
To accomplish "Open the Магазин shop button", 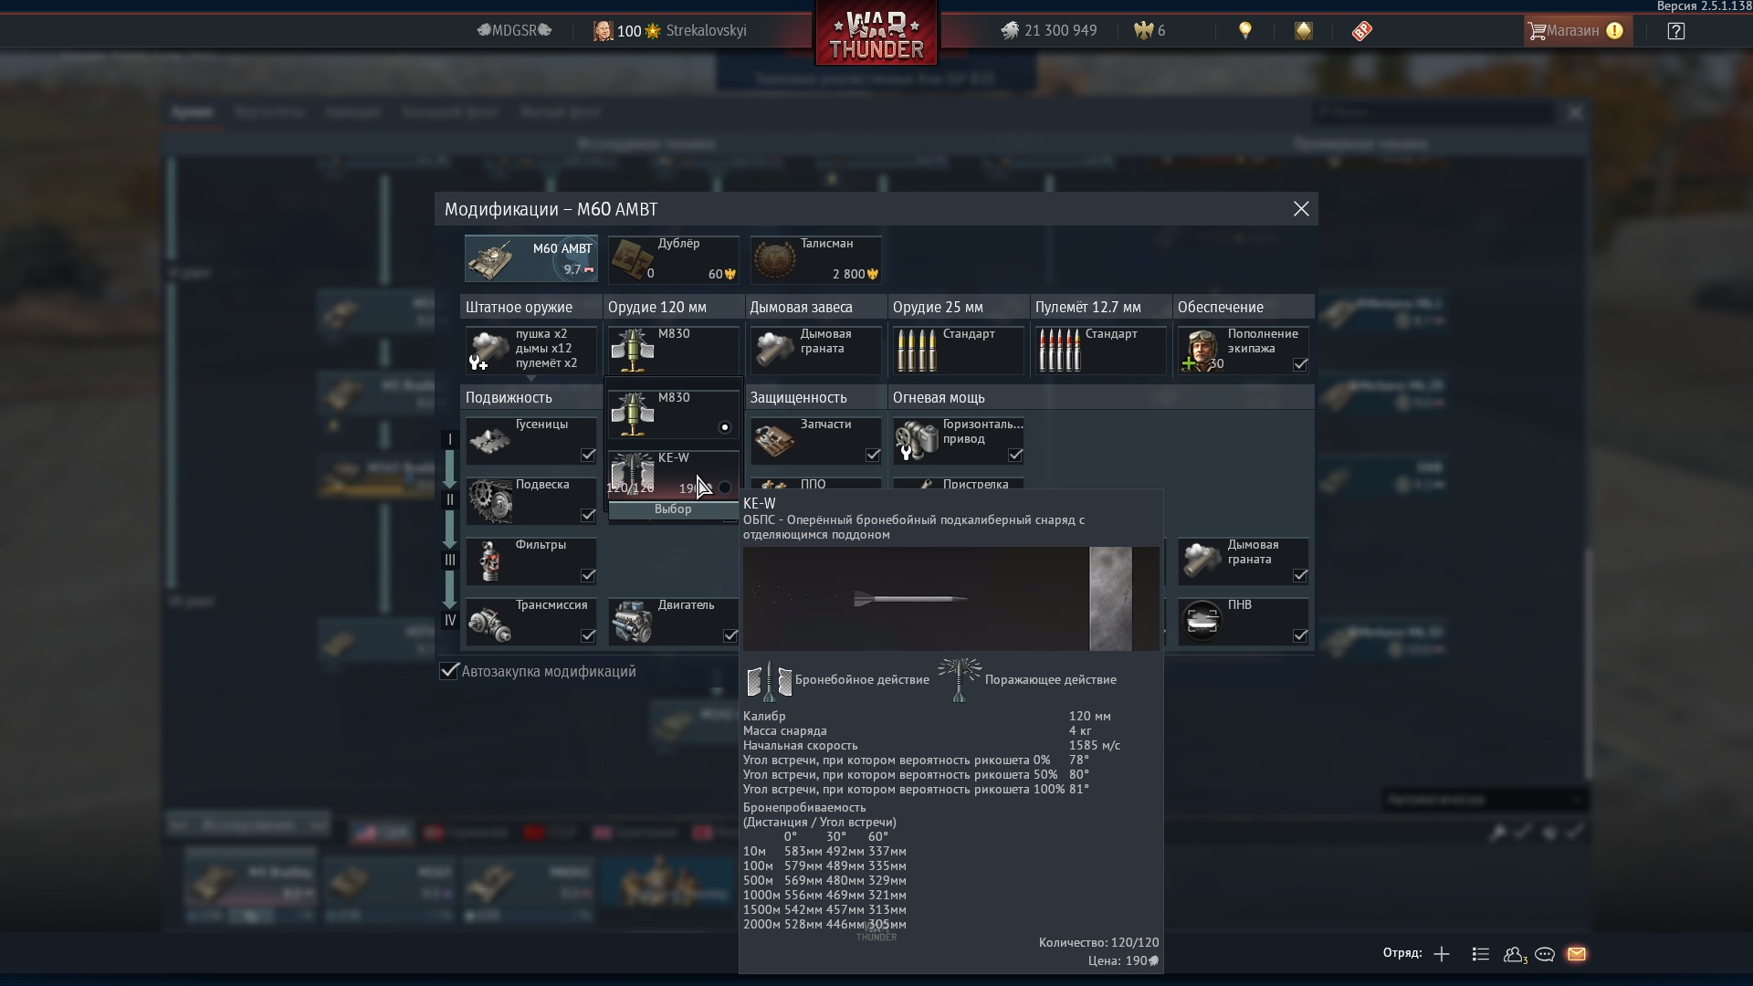I will click(1576, 30).
